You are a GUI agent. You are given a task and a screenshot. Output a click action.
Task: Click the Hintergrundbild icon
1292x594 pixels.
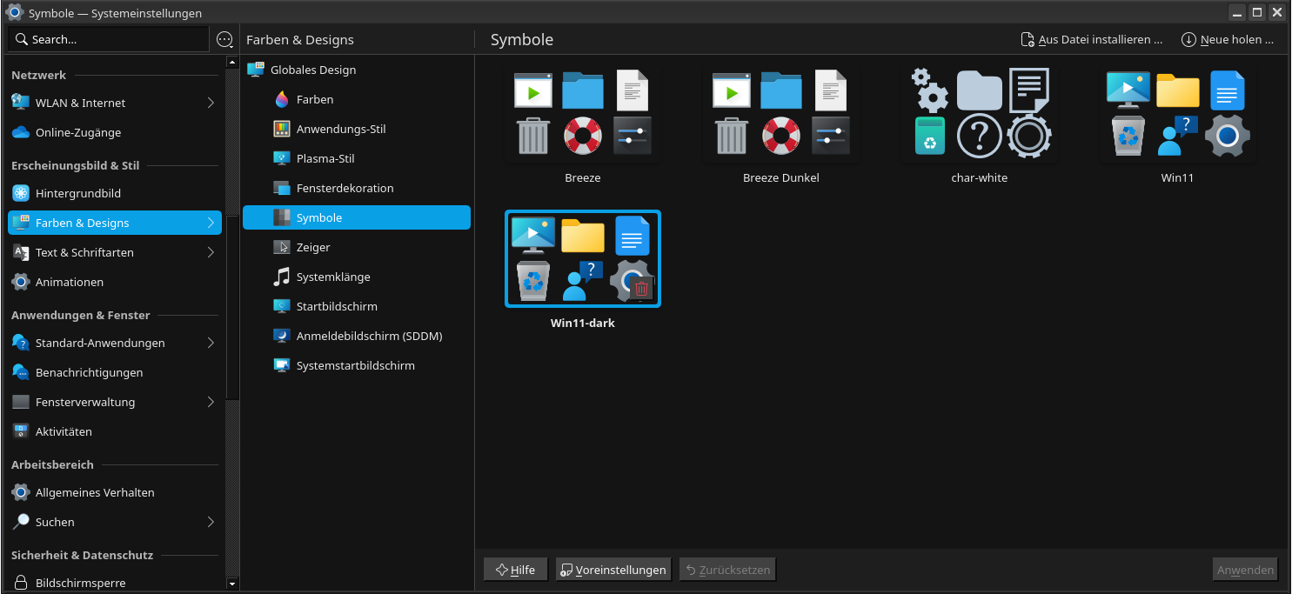(21, 193)
